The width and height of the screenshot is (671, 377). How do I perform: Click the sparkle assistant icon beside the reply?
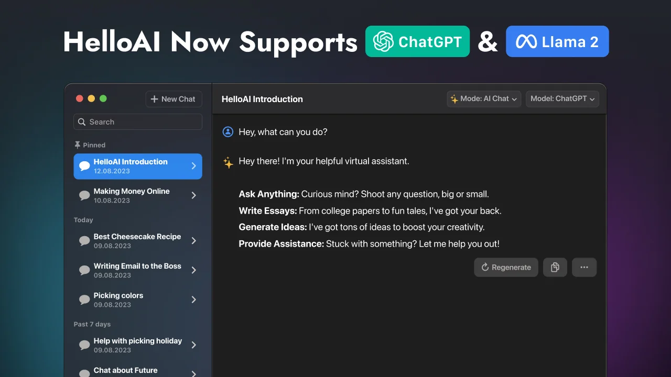(228, 162)
